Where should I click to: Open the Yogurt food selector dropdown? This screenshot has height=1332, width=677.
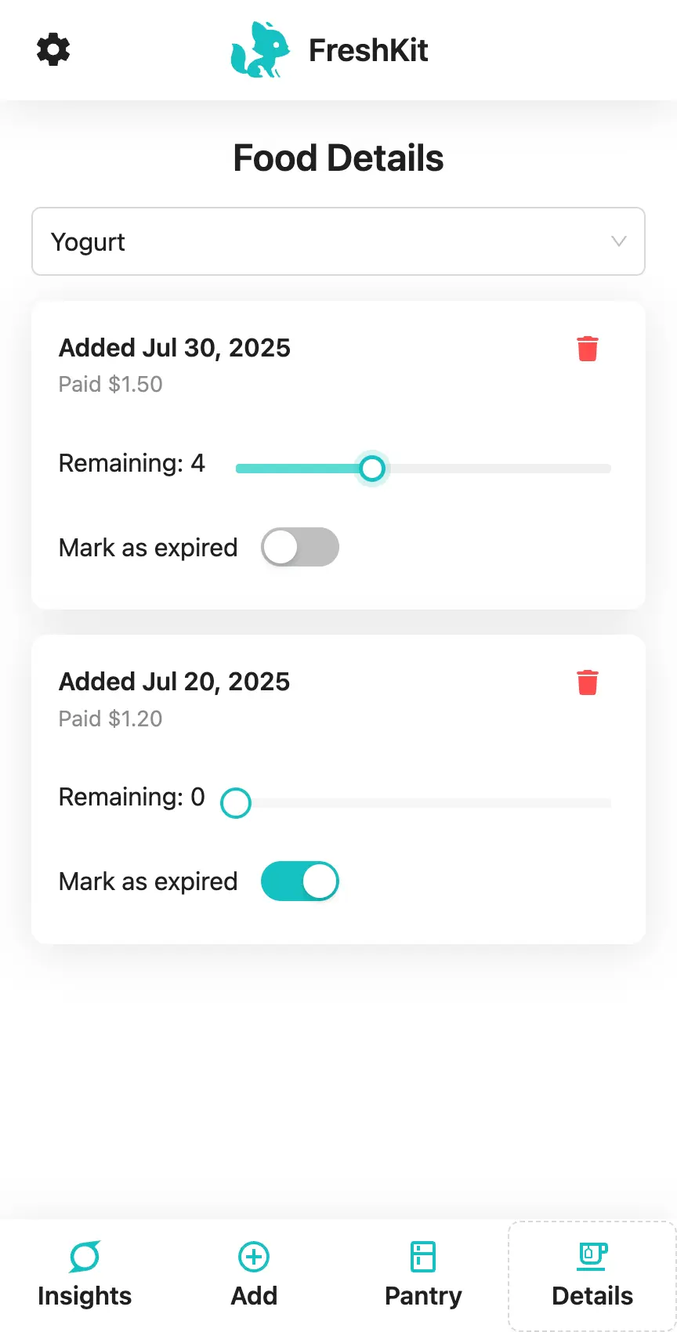point(338,241)
